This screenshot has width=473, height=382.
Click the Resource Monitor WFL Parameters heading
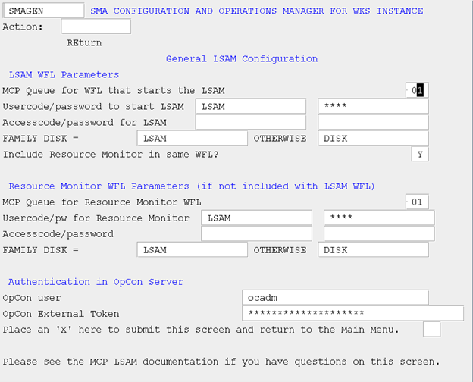click(192, 186)
